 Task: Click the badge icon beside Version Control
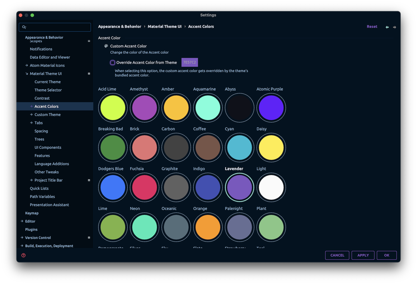pos(89,237)
